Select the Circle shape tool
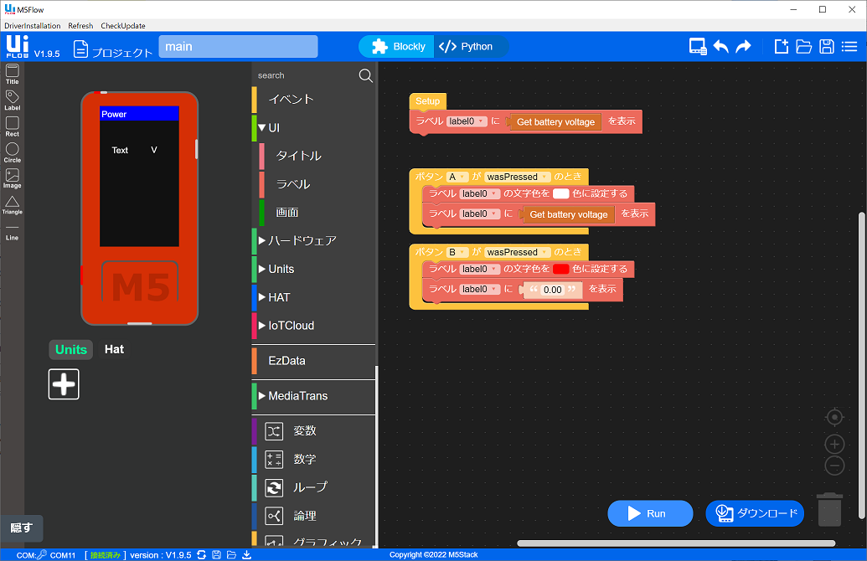867x561 pixels. [13, 152]
